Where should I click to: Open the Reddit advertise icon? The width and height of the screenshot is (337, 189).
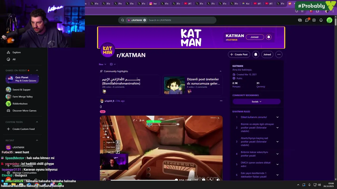point(300,20)
